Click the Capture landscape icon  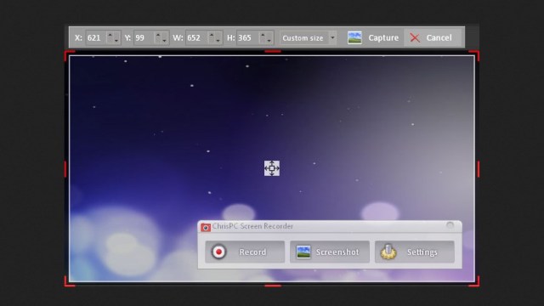(354, 37)
